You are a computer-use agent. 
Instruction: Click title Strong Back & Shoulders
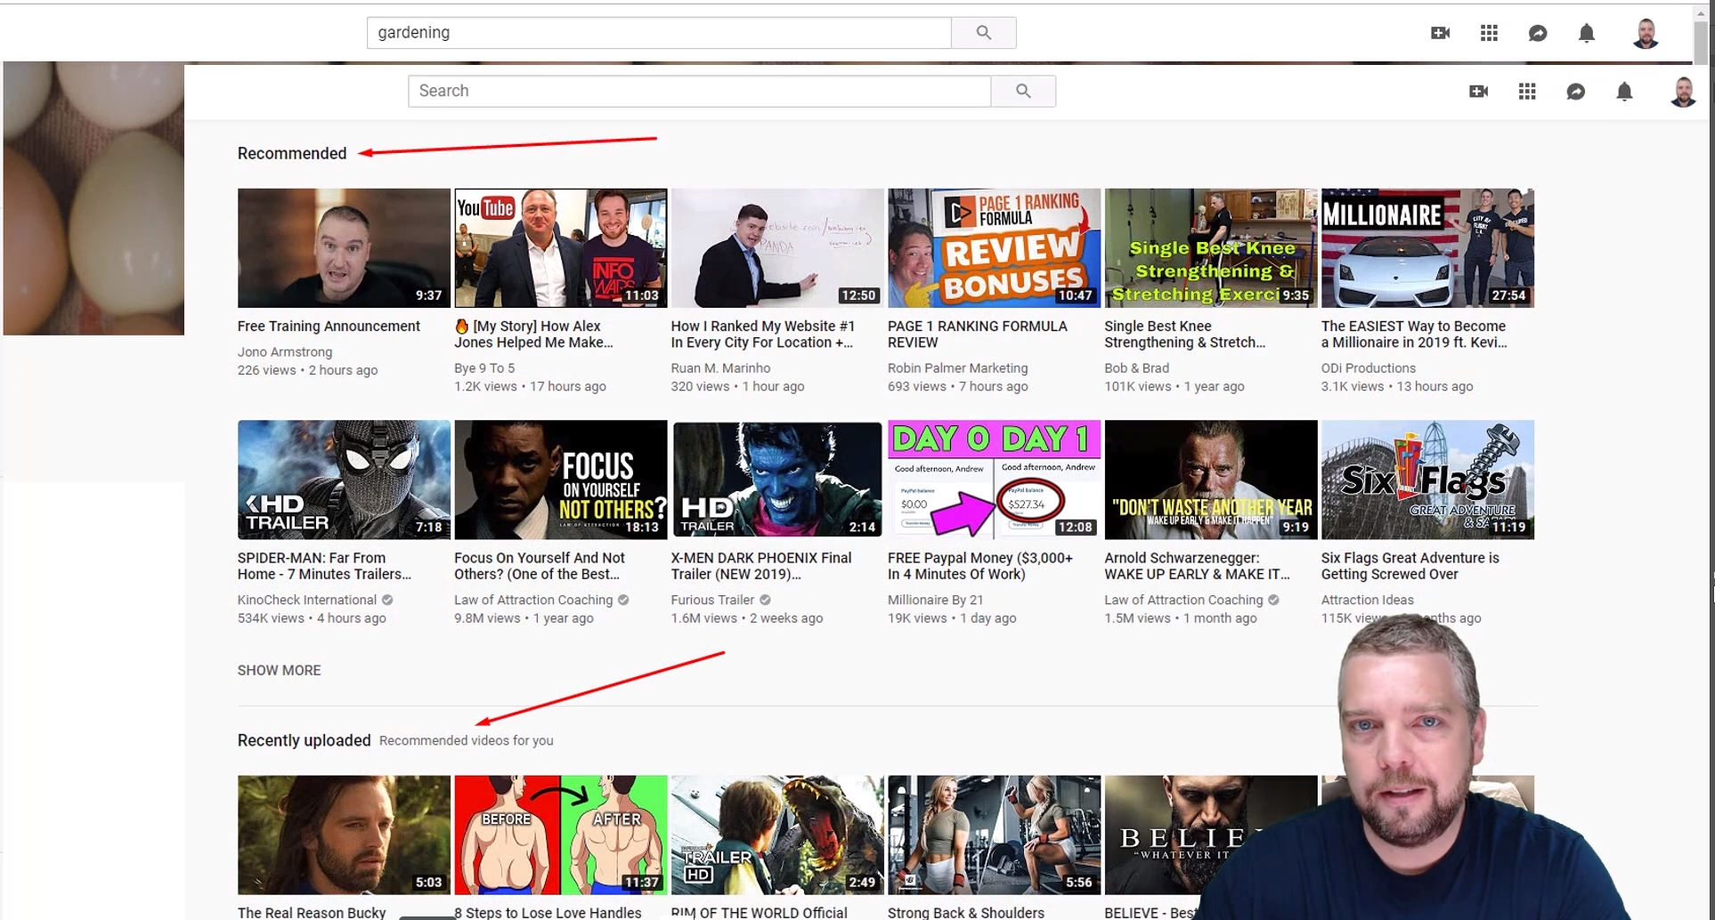coord(965,912)
